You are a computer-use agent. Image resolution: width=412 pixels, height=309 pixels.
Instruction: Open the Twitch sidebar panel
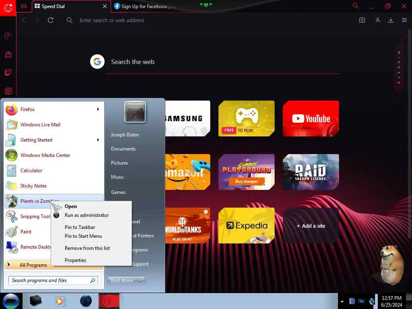(8, 72)
